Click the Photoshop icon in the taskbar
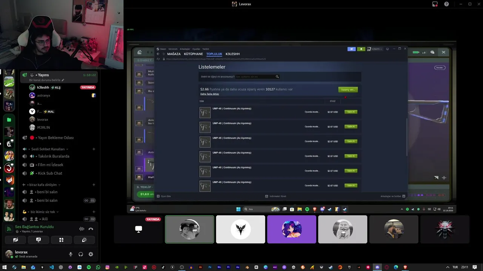This screenshot has height=271, width=483. coord(210,267)
